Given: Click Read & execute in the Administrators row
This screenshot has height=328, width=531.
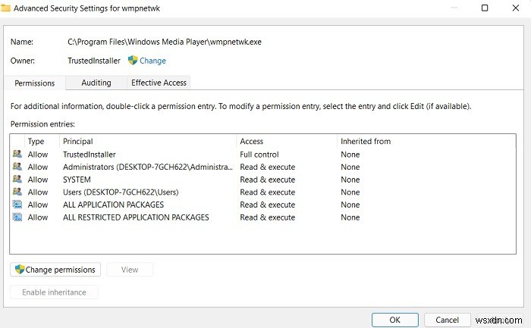Looking at the screenshot, I should 268,167.
